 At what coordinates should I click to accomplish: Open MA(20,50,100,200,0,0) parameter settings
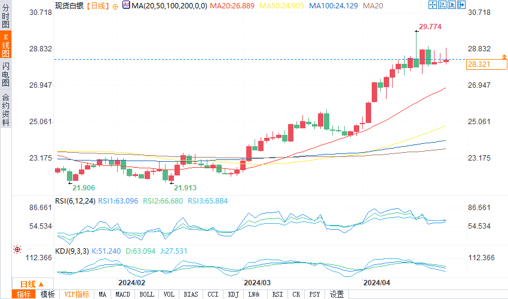170,6
